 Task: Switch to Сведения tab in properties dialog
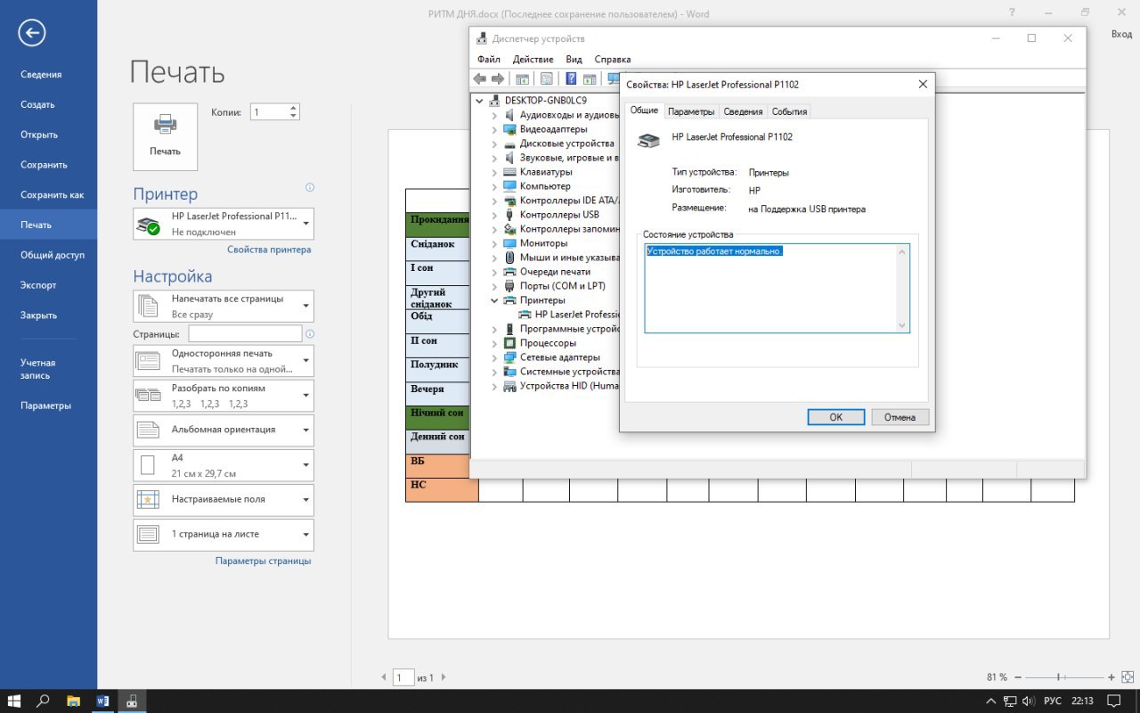click(743, 111)
